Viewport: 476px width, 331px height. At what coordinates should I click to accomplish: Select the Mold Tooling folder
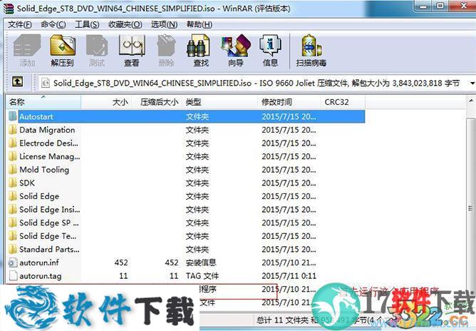44,170
